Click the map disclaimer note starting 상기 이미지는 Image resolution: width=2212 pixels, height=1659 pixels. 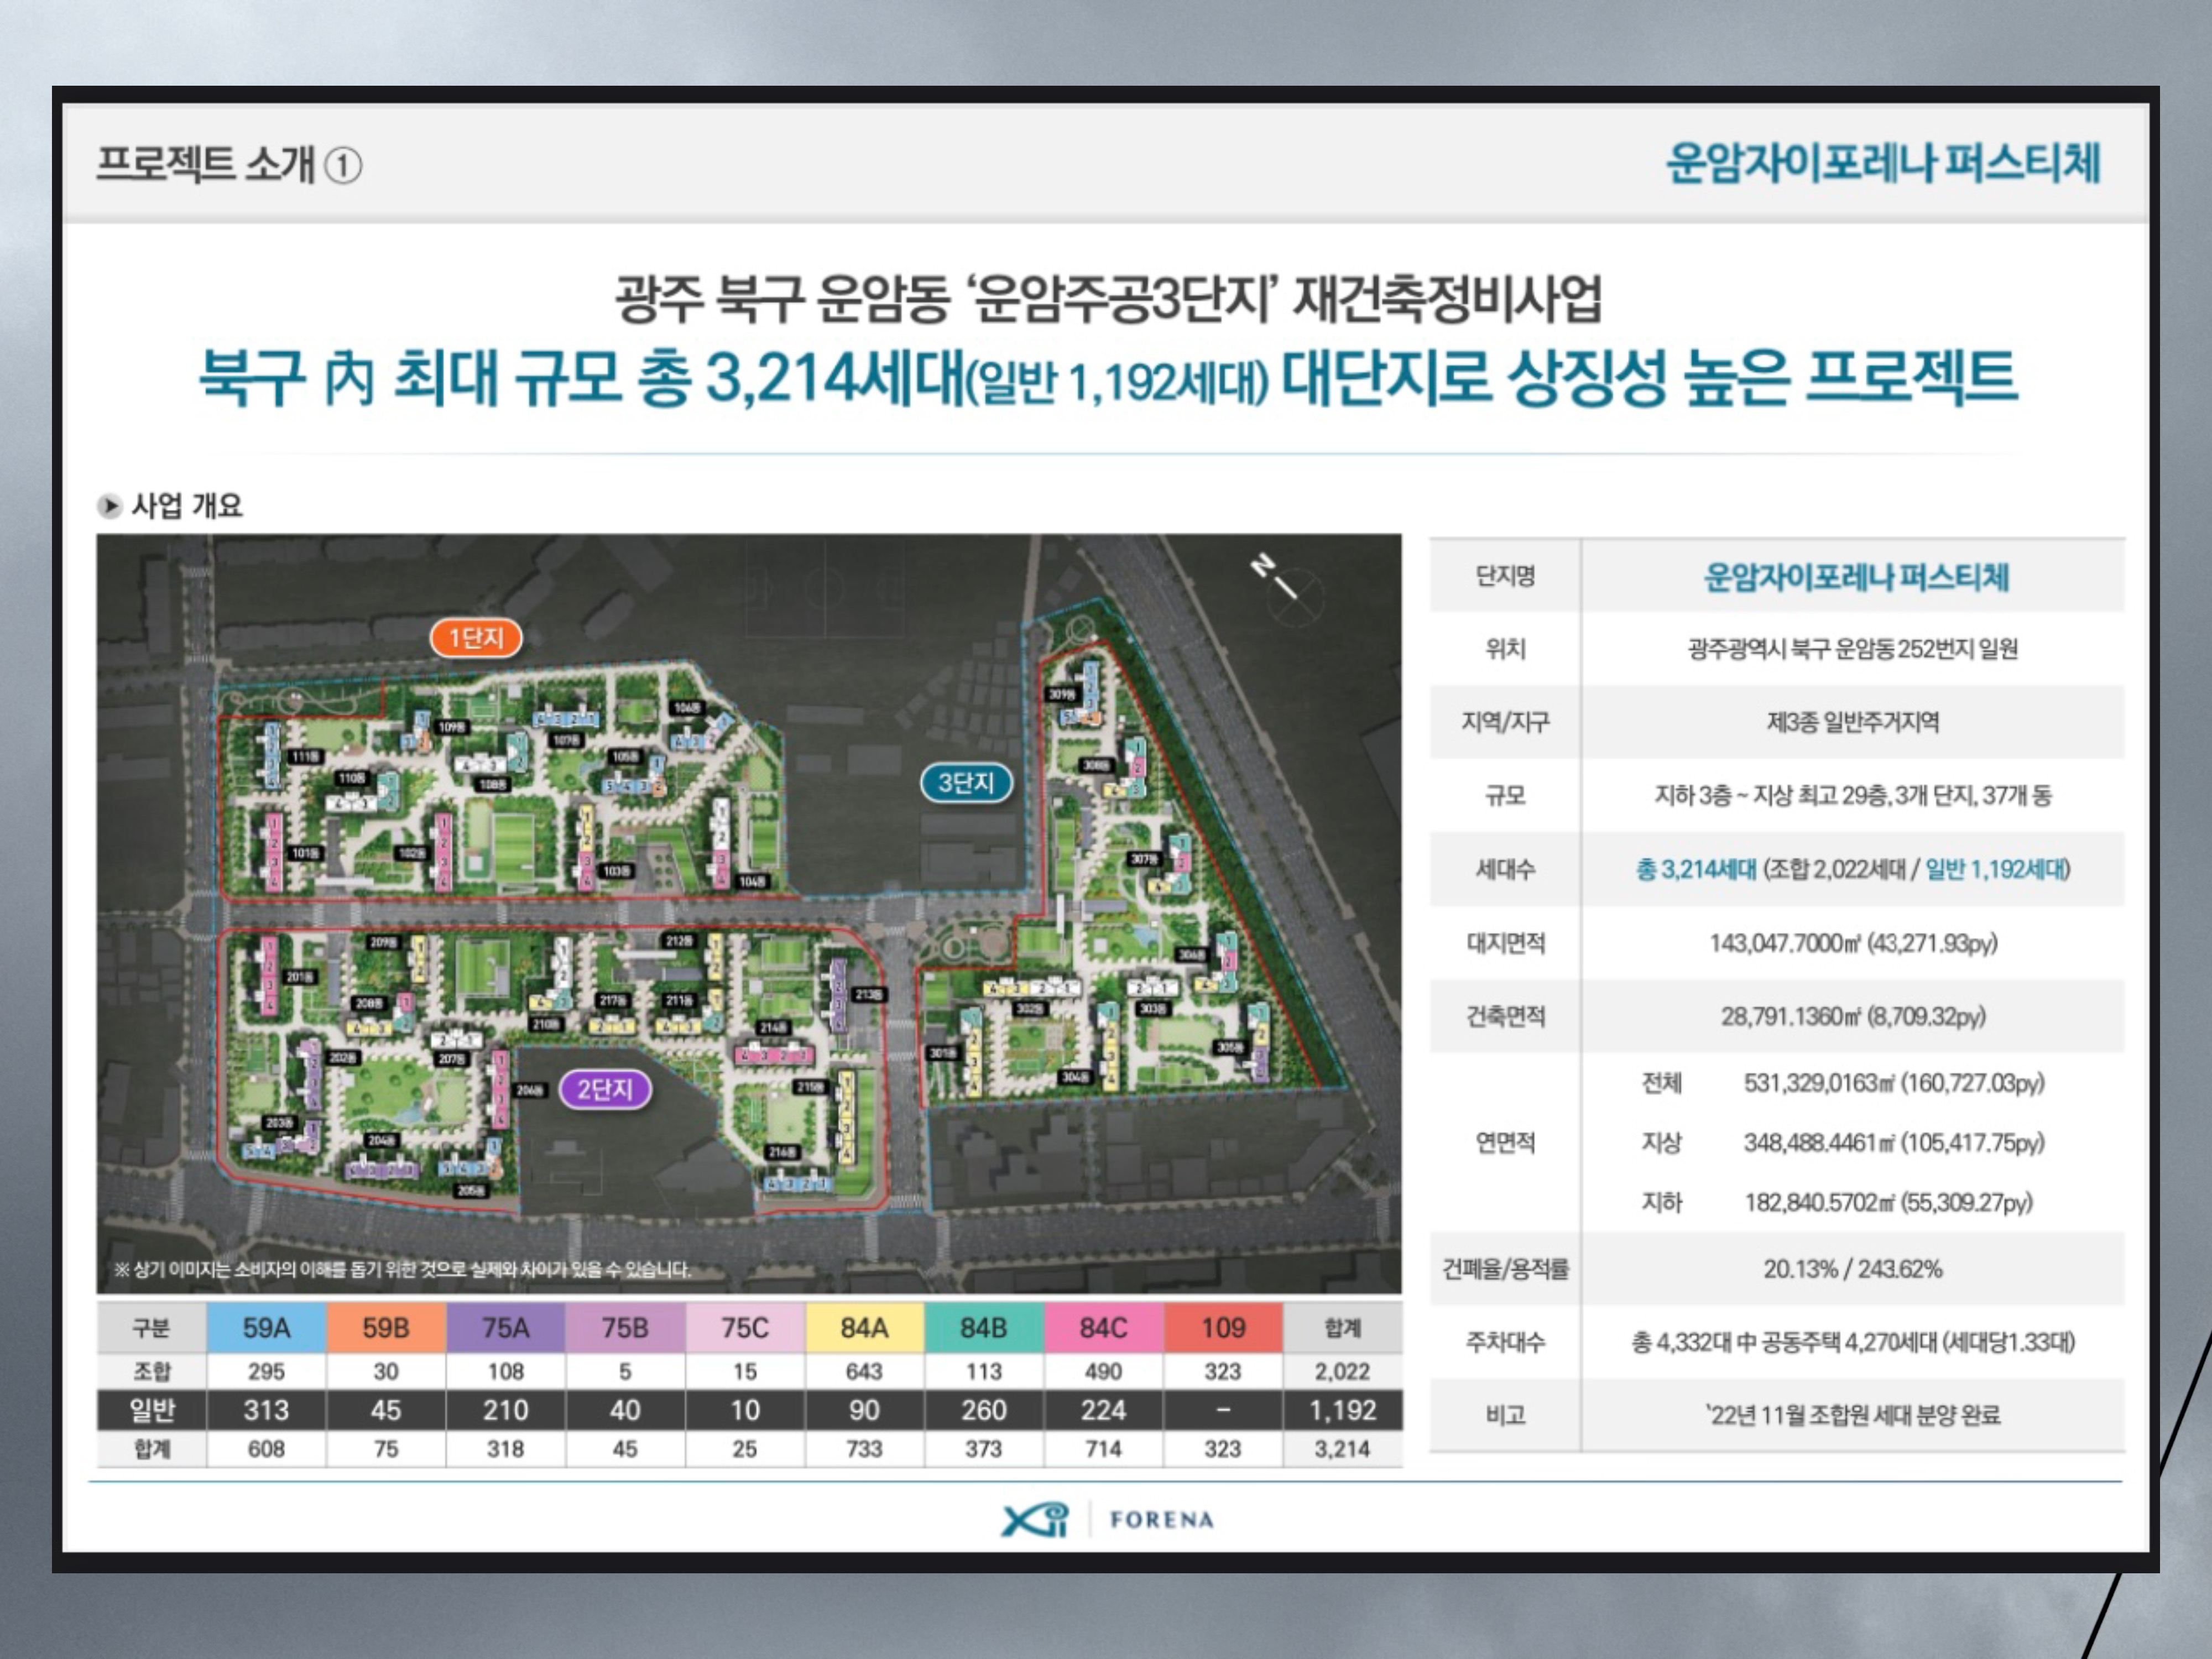(402, 1270)
